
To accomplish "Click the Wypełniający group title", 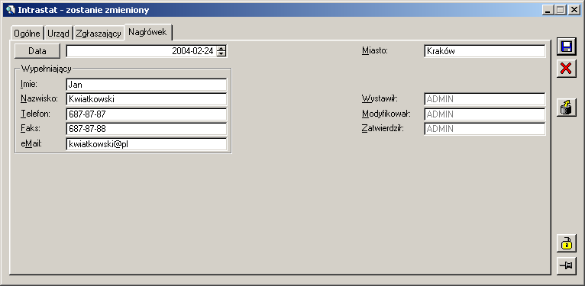I will point(47,69).
